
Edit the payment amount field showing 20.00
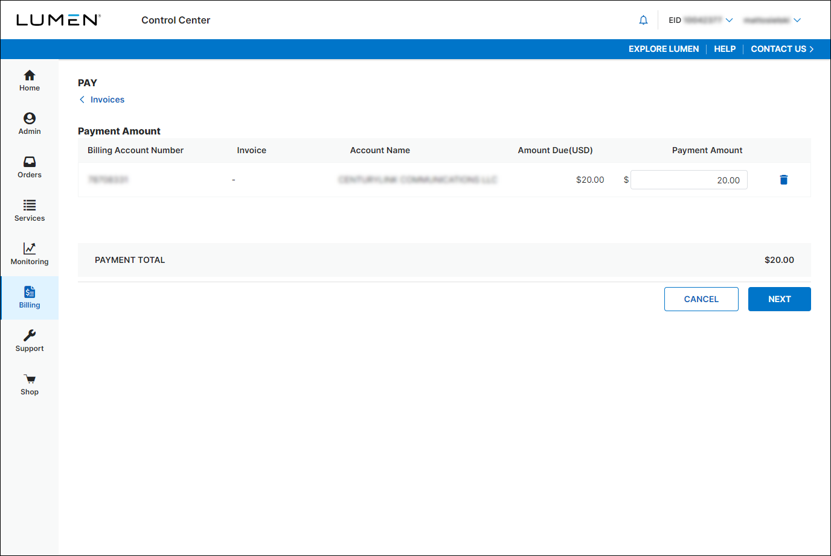coord(689,180)
